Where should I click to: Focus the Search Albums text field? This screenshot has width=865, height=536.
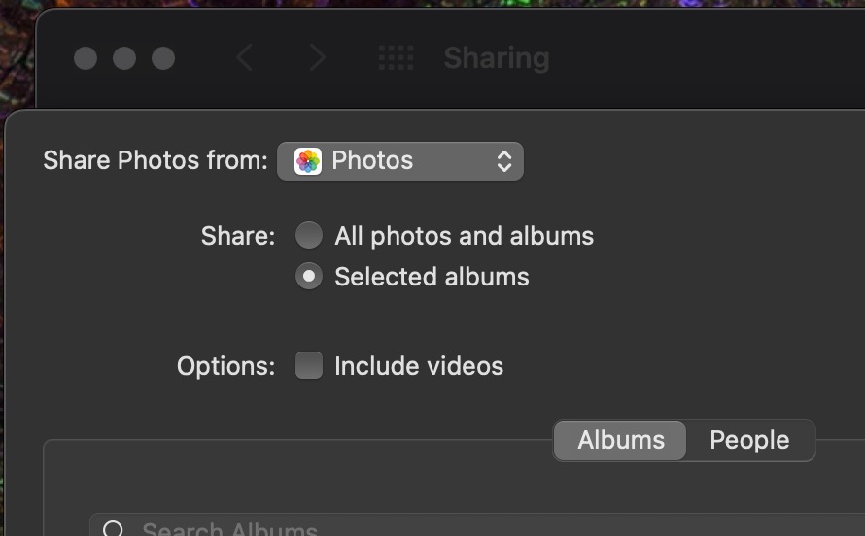click(x=477, y=525)
